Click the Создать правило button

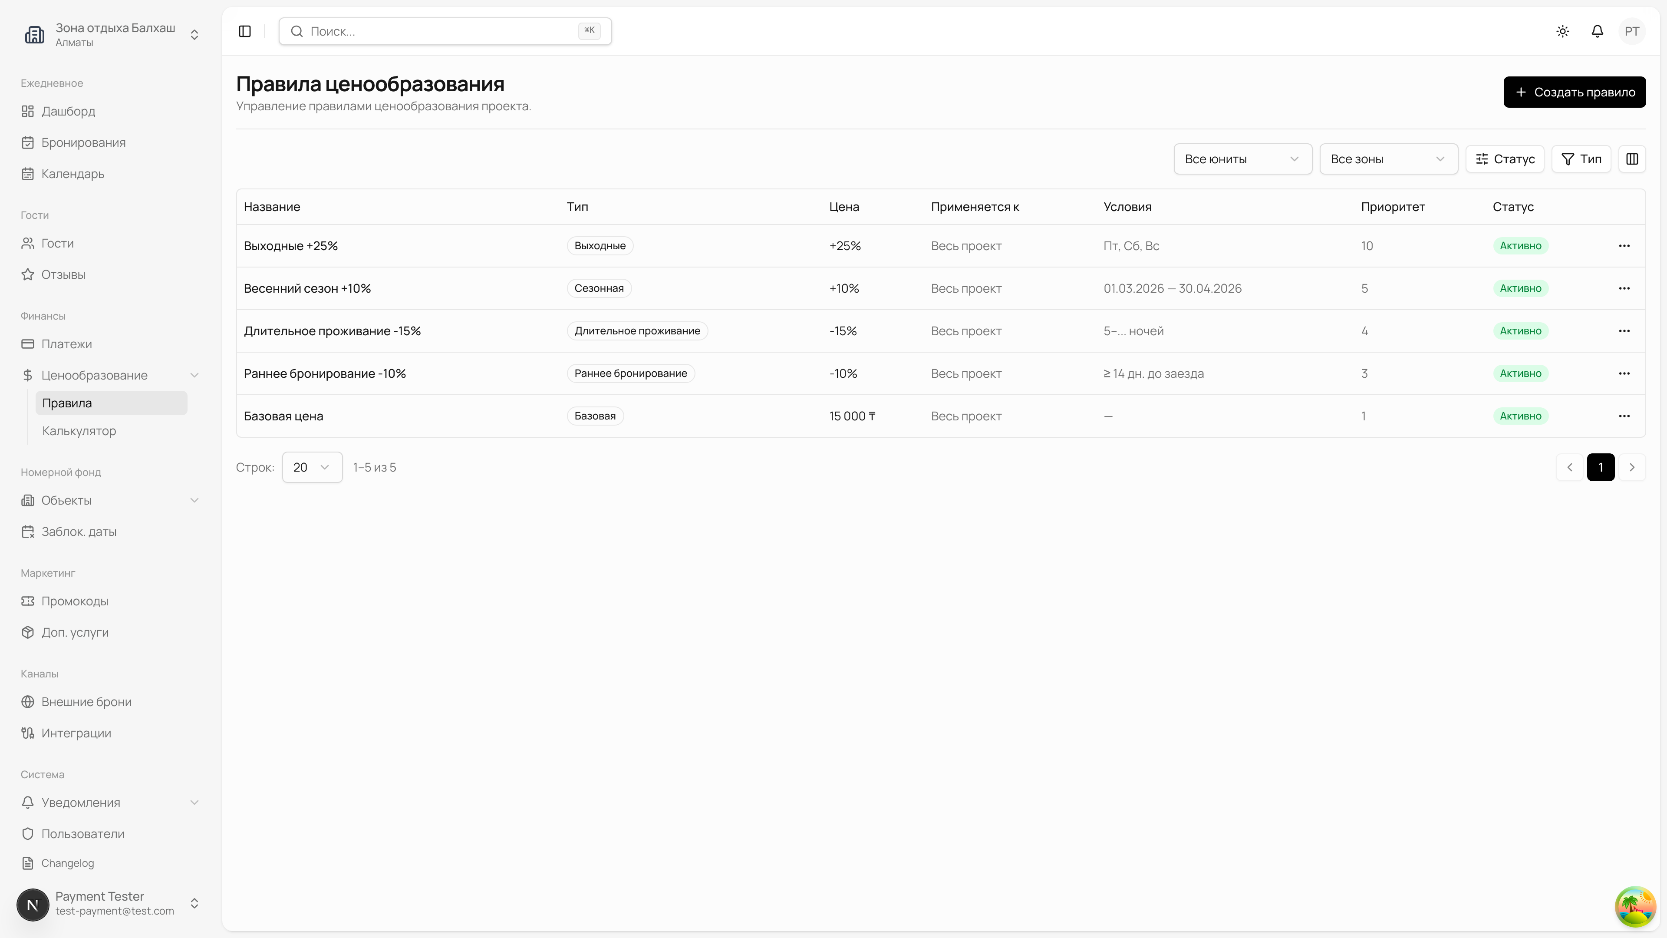coord(1574,92)
